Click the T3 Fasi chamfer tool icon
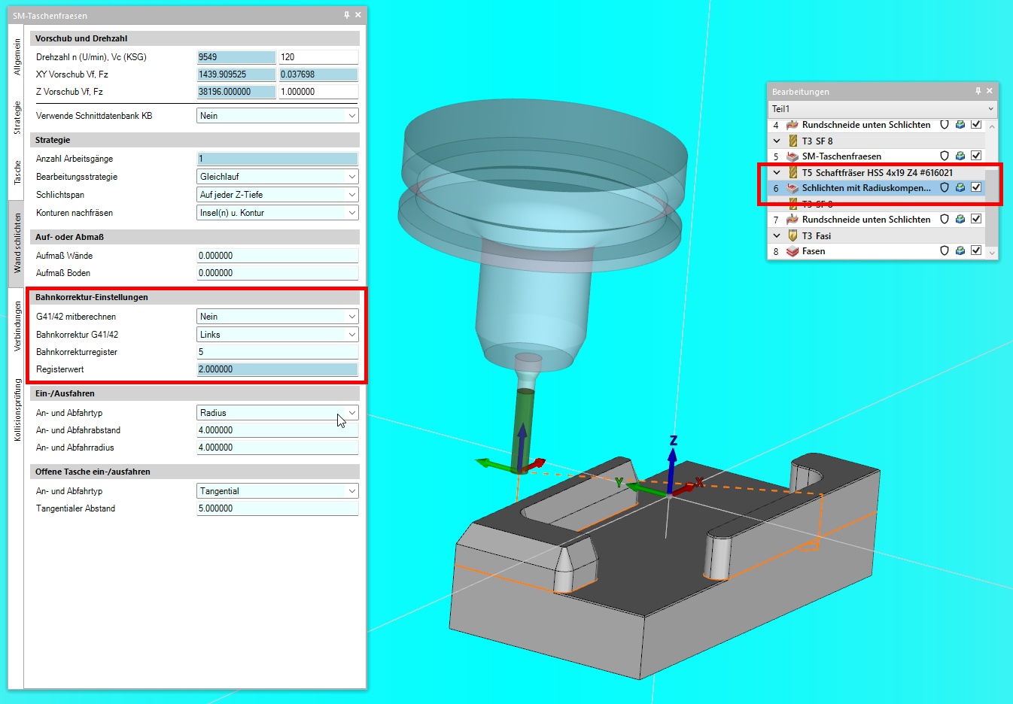Image resolution: width=1013 pixels, height=704 pixels. [x=793, y=235]
